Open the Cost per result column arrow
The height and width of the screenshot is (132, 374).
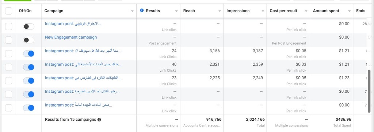[x=306, y=11]
